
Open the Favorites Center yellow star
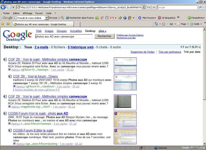[3, 24]
